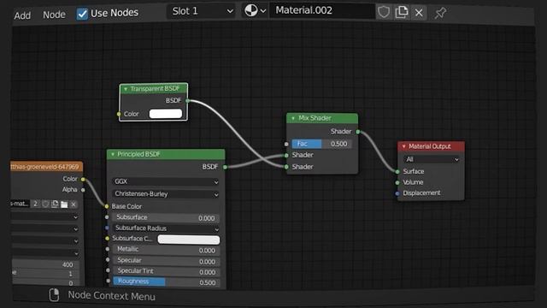Click the Transparent BSDF output socket
Viewport: 547px width, 308px height.
[188, 101]
